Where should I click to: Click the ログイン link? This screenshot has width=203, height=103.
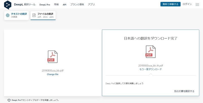[x=187, y=4]
